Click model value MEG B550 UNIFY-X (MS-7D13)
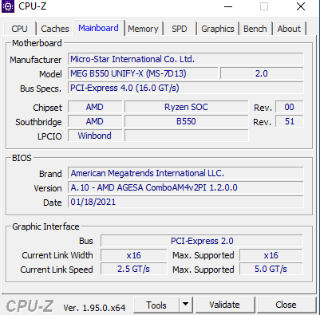 143,73
